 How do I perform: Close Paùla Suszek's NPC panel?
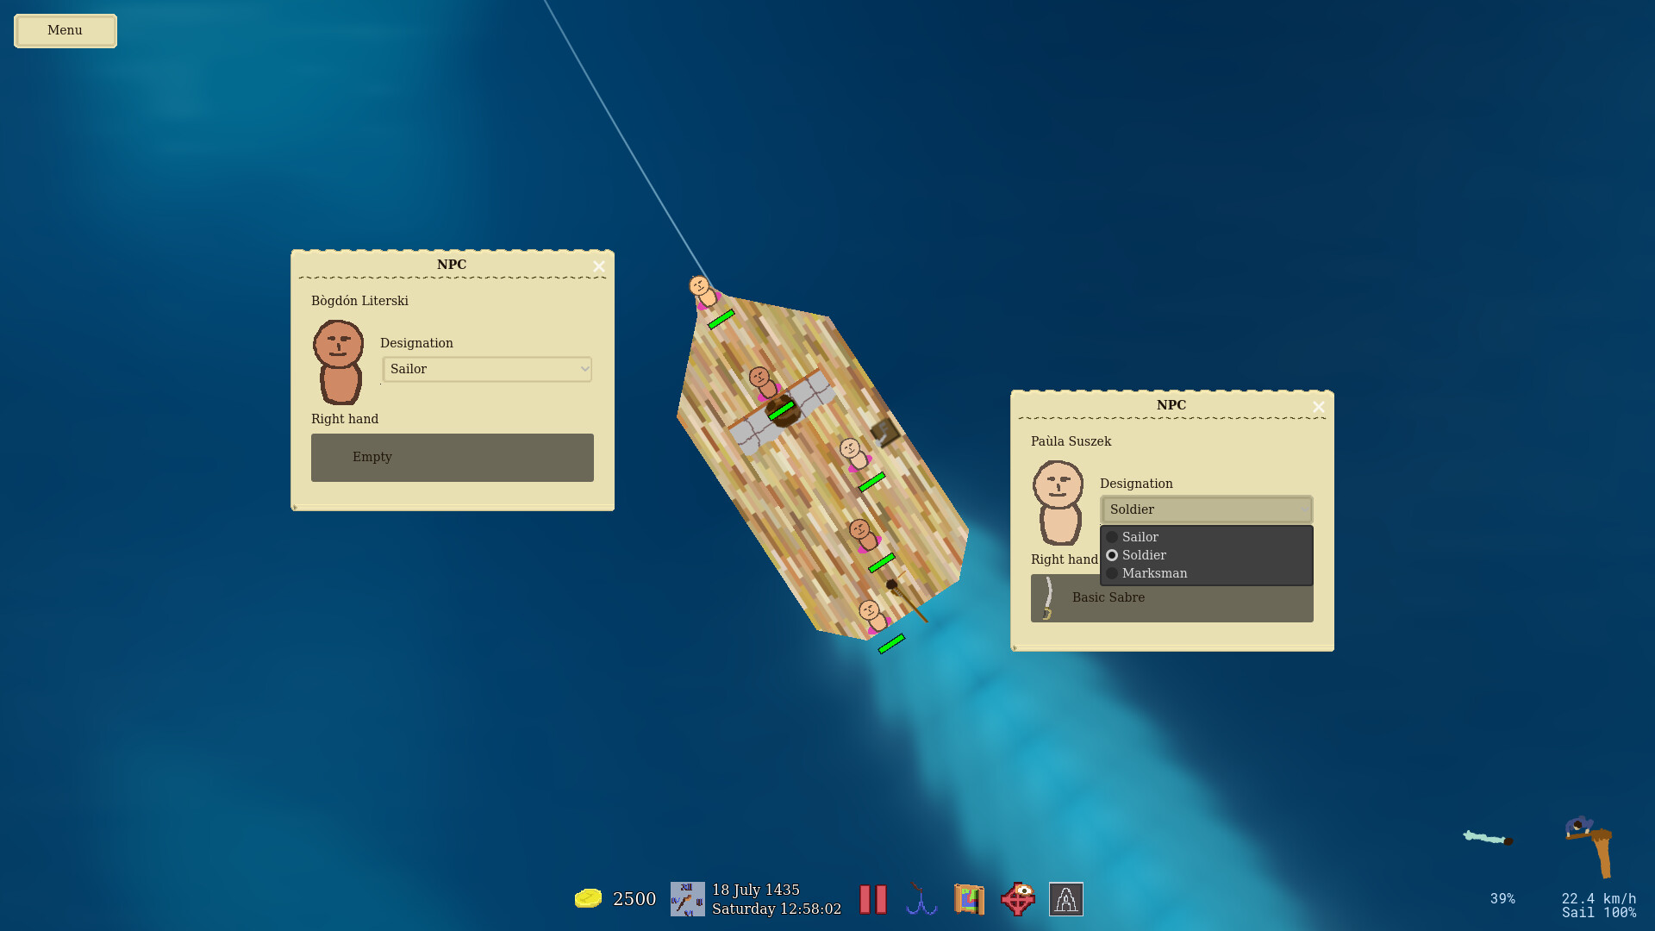[x=1318, y=407]
